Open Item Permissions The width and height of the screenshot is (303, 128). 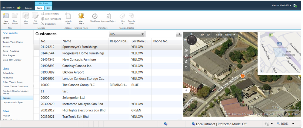[x=51, y=19]
